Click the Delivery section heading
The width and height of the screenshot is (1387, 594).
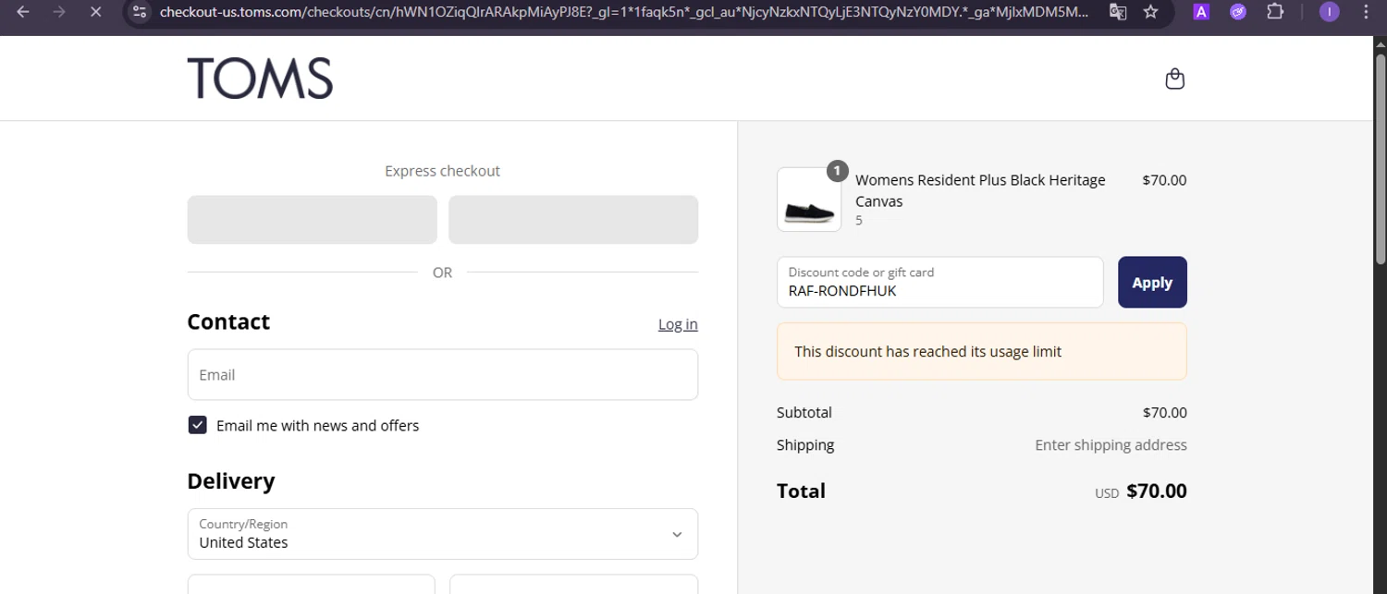[231, 481]
